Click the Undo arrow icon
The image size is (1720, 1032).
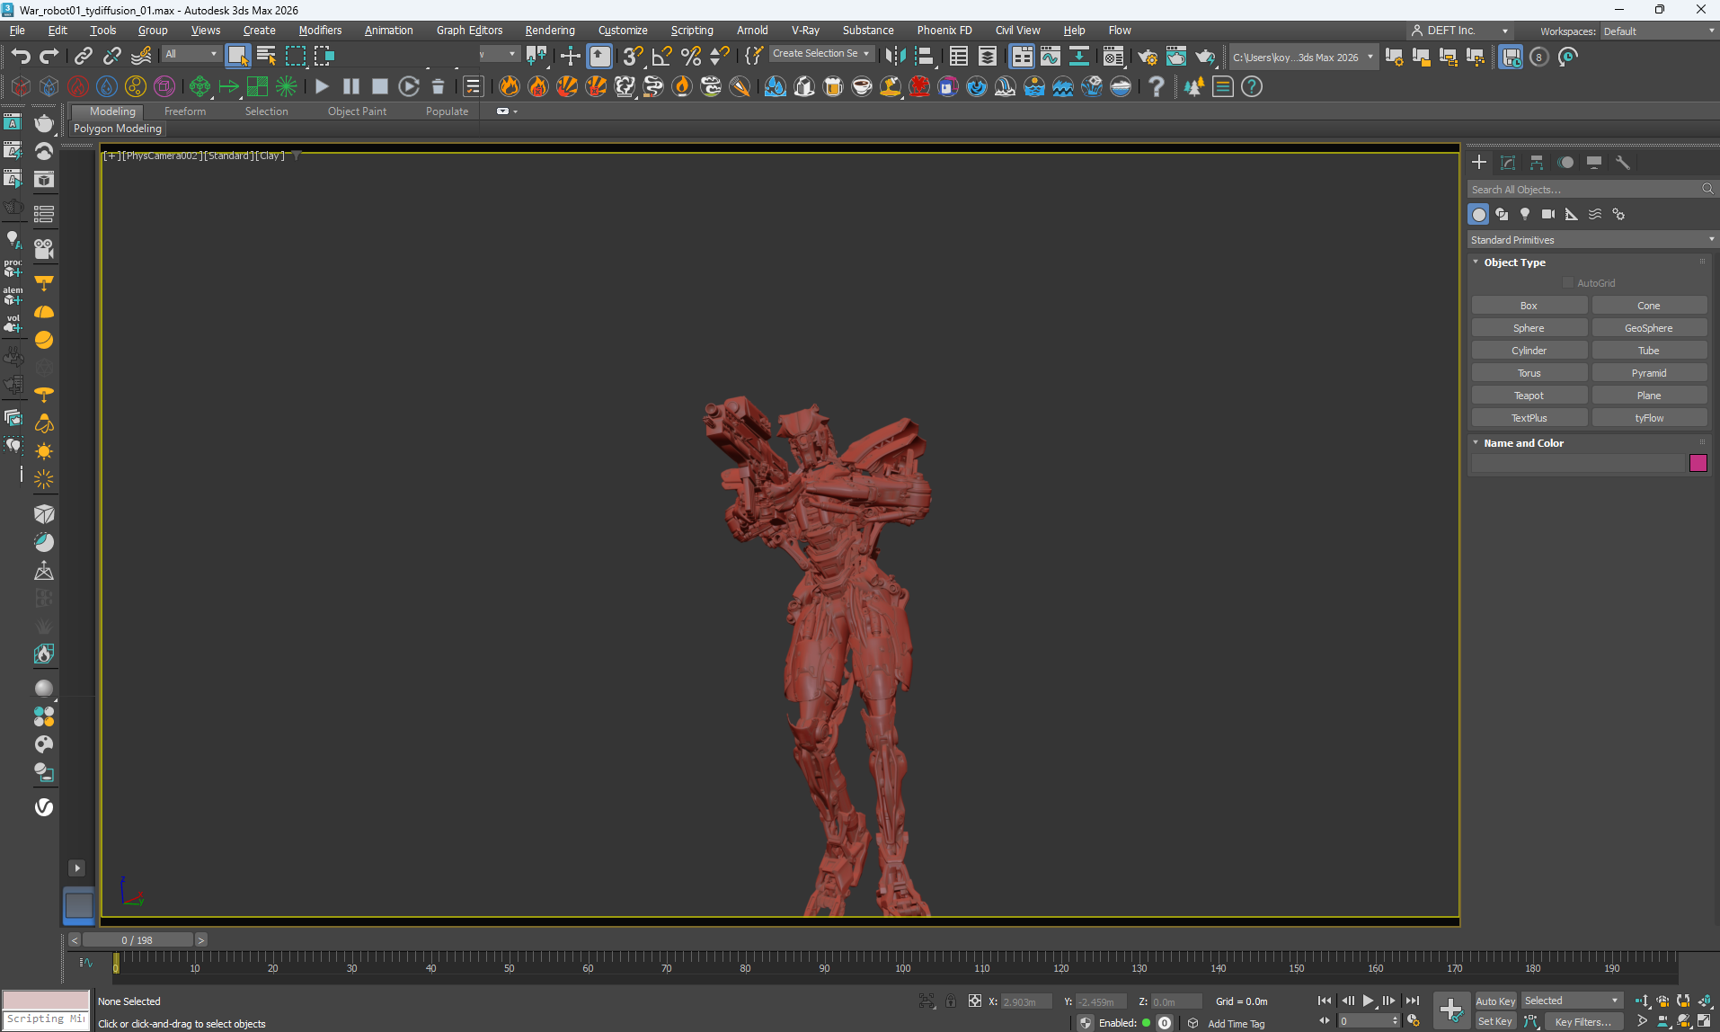click(21, 56)
